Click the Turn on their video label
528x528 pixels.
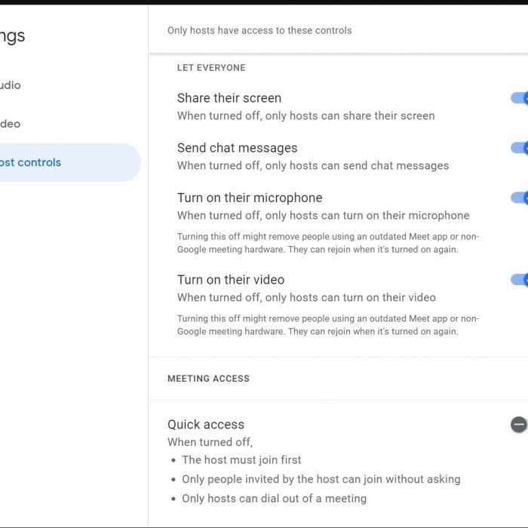point(231,280)
